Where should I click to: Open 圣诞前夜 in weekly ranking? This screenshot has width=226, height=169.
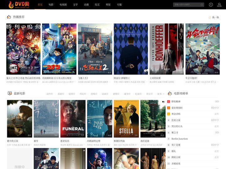176,164
